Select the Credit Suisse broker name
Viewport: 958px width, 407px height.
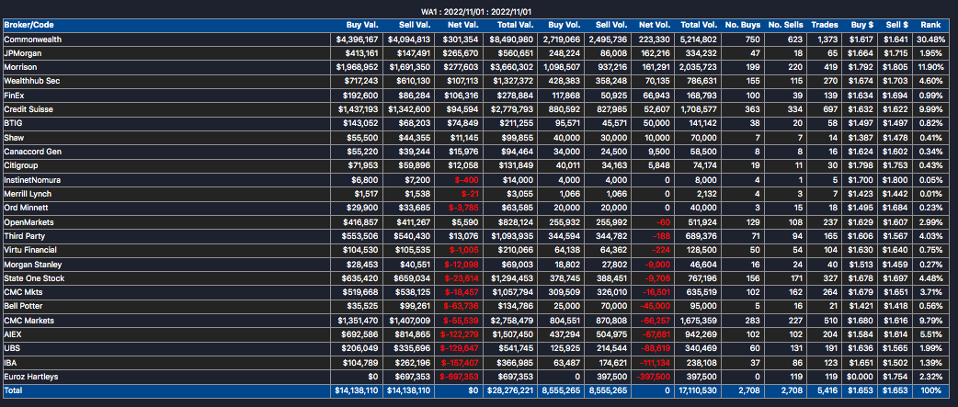coord(29,109)
